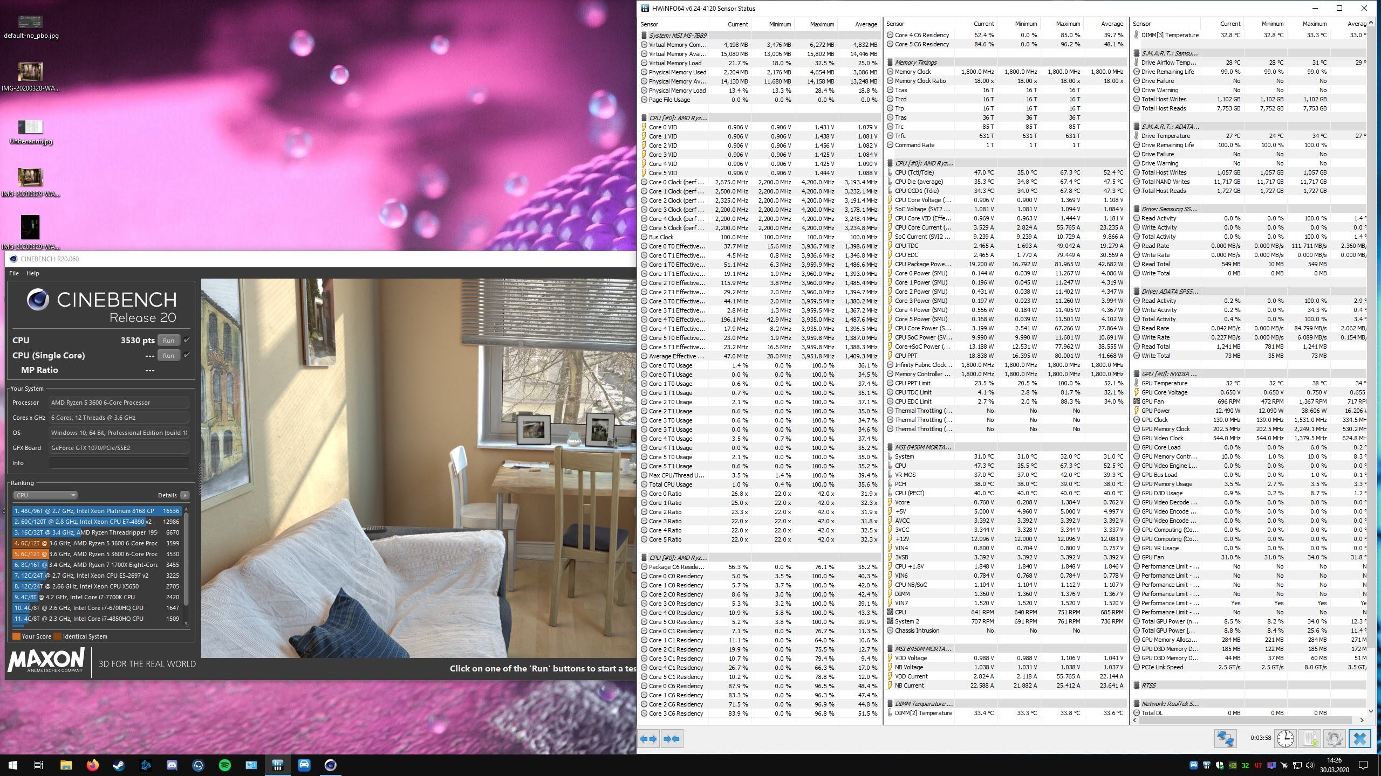Image resolution: width=1381 pixels, height=776 pixels.
Task: Select Memory Timings sensor group header
Action: click(x=1006, y=63)
